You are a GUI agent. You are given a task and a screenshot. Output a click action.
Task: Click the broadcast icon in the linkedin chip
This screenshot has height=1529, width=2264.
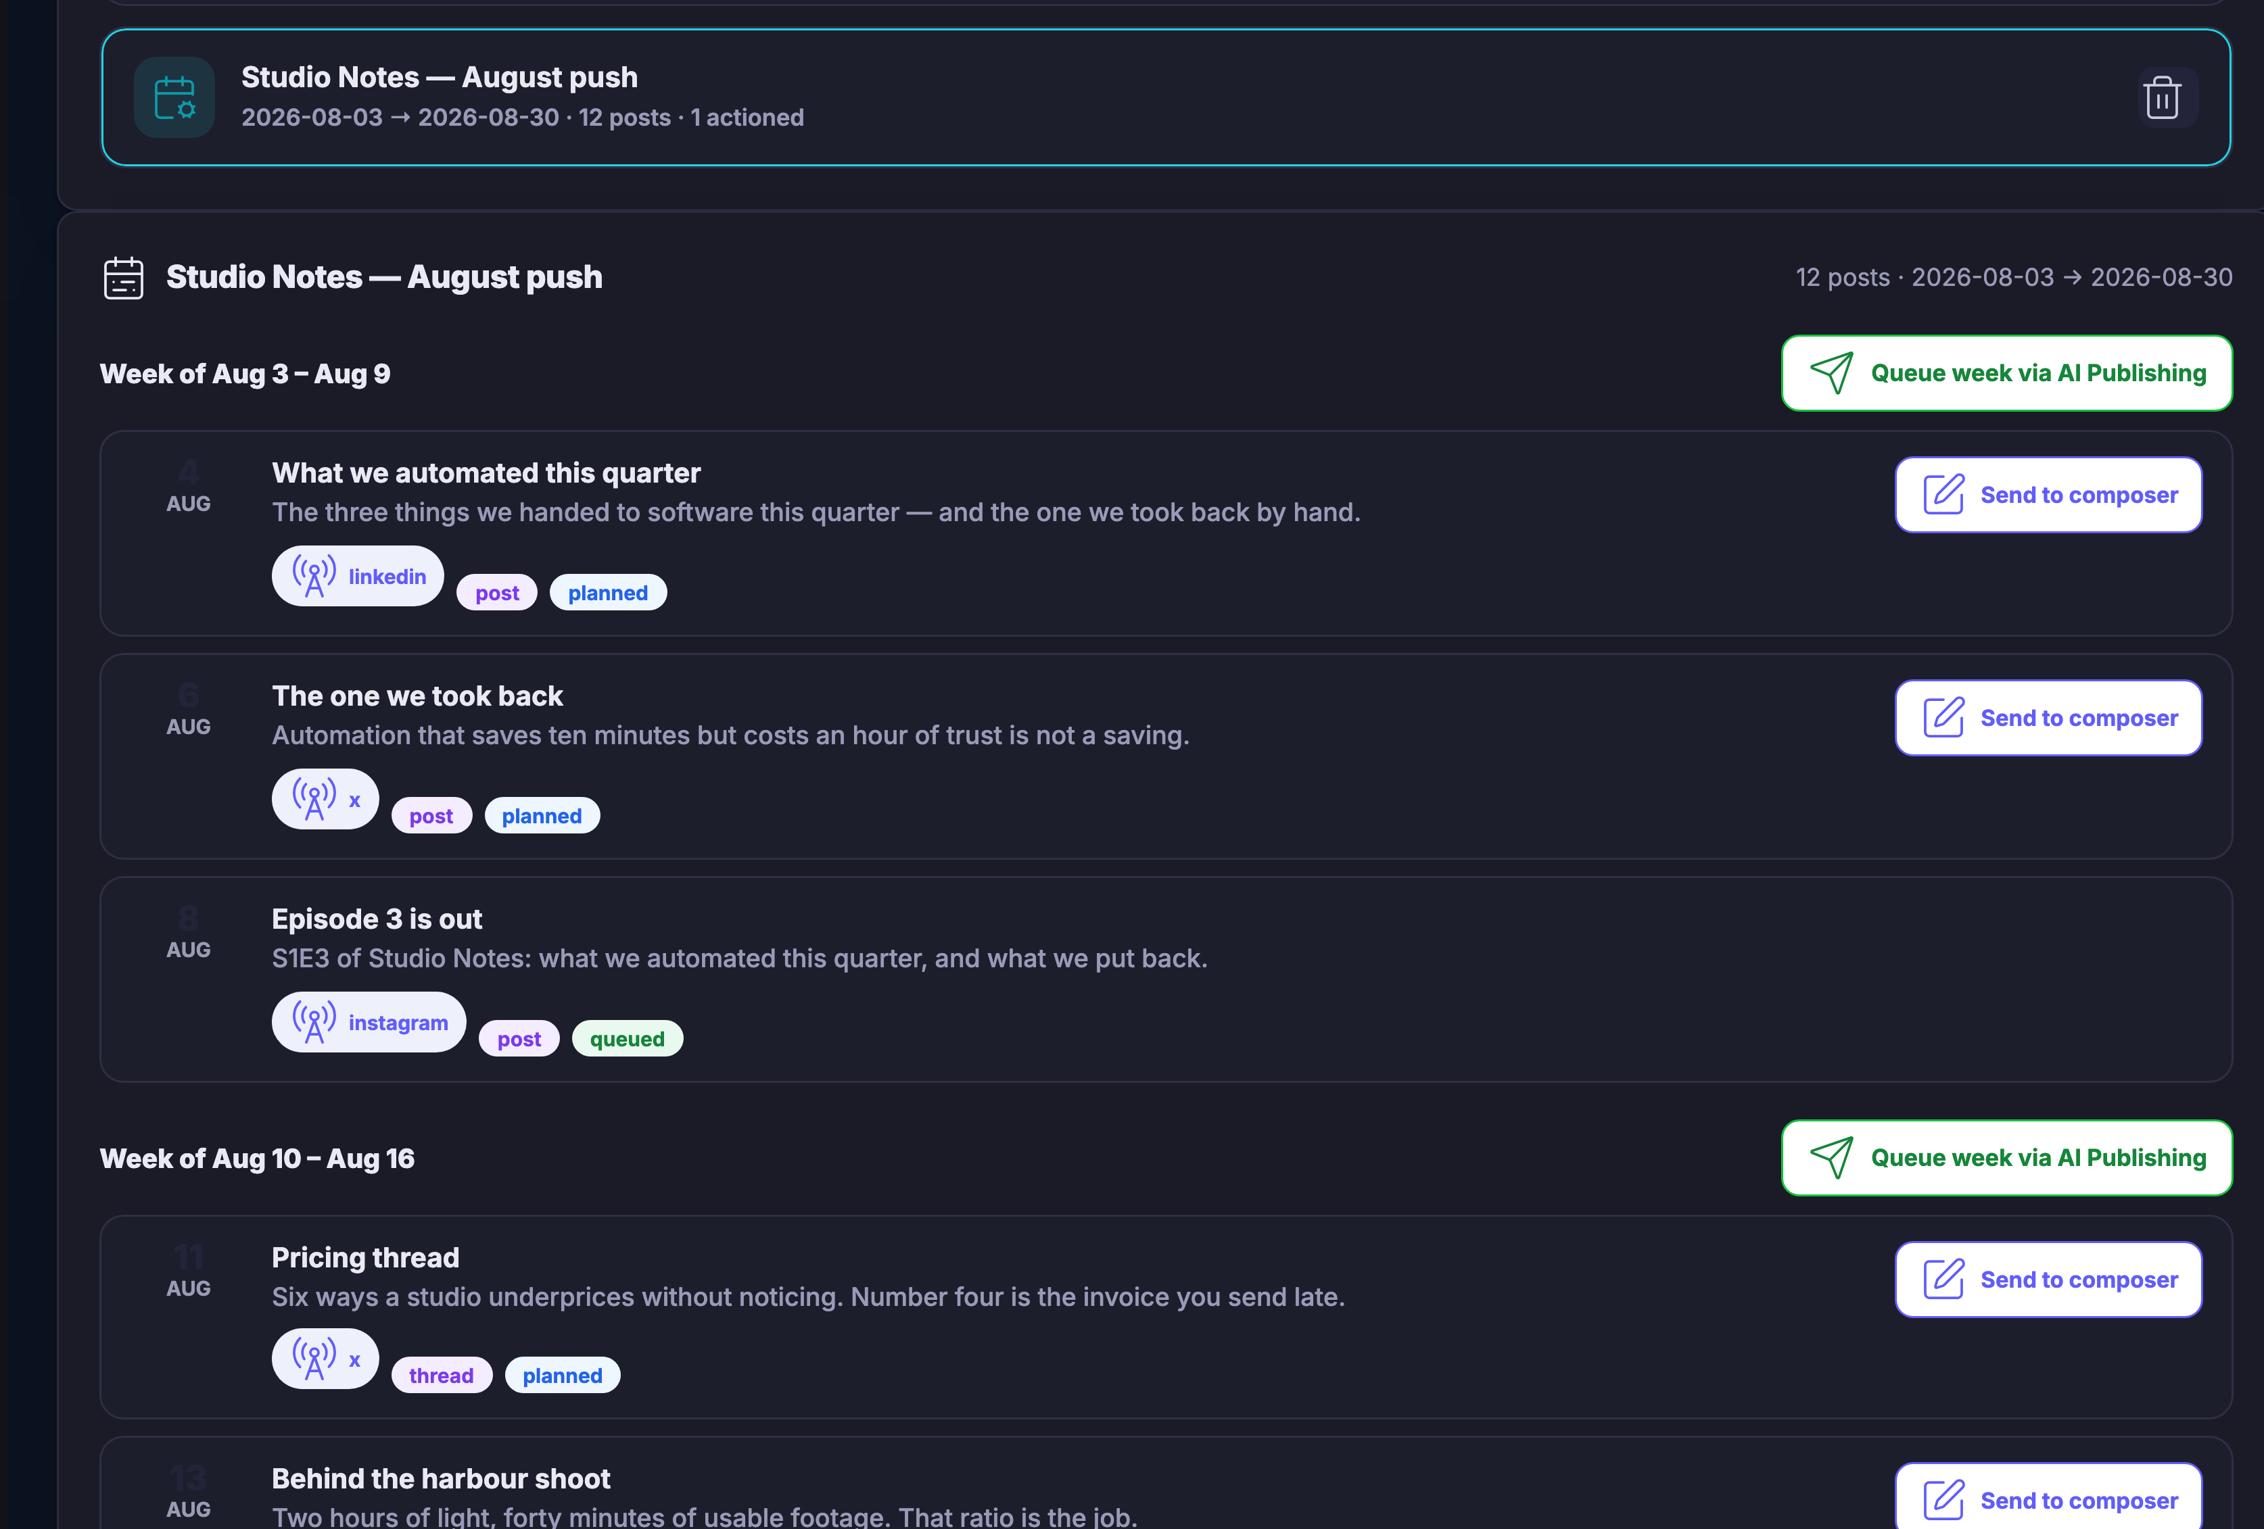[x=314, y=577]
